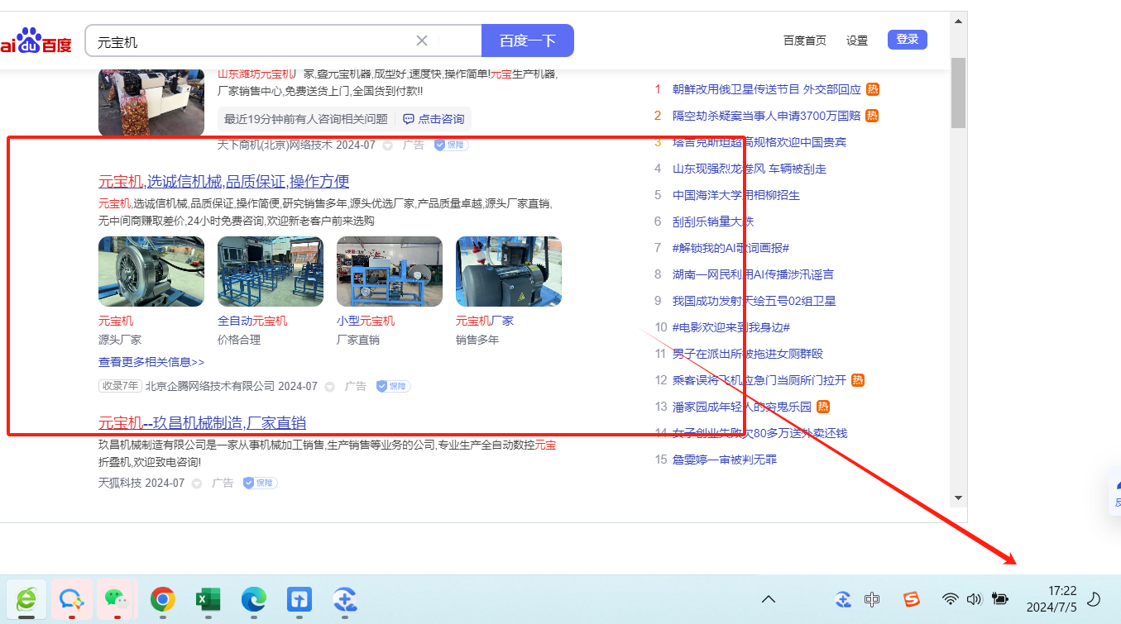Open the clock and date 17:22 2024/7/5

click(x=1052, y=599)
